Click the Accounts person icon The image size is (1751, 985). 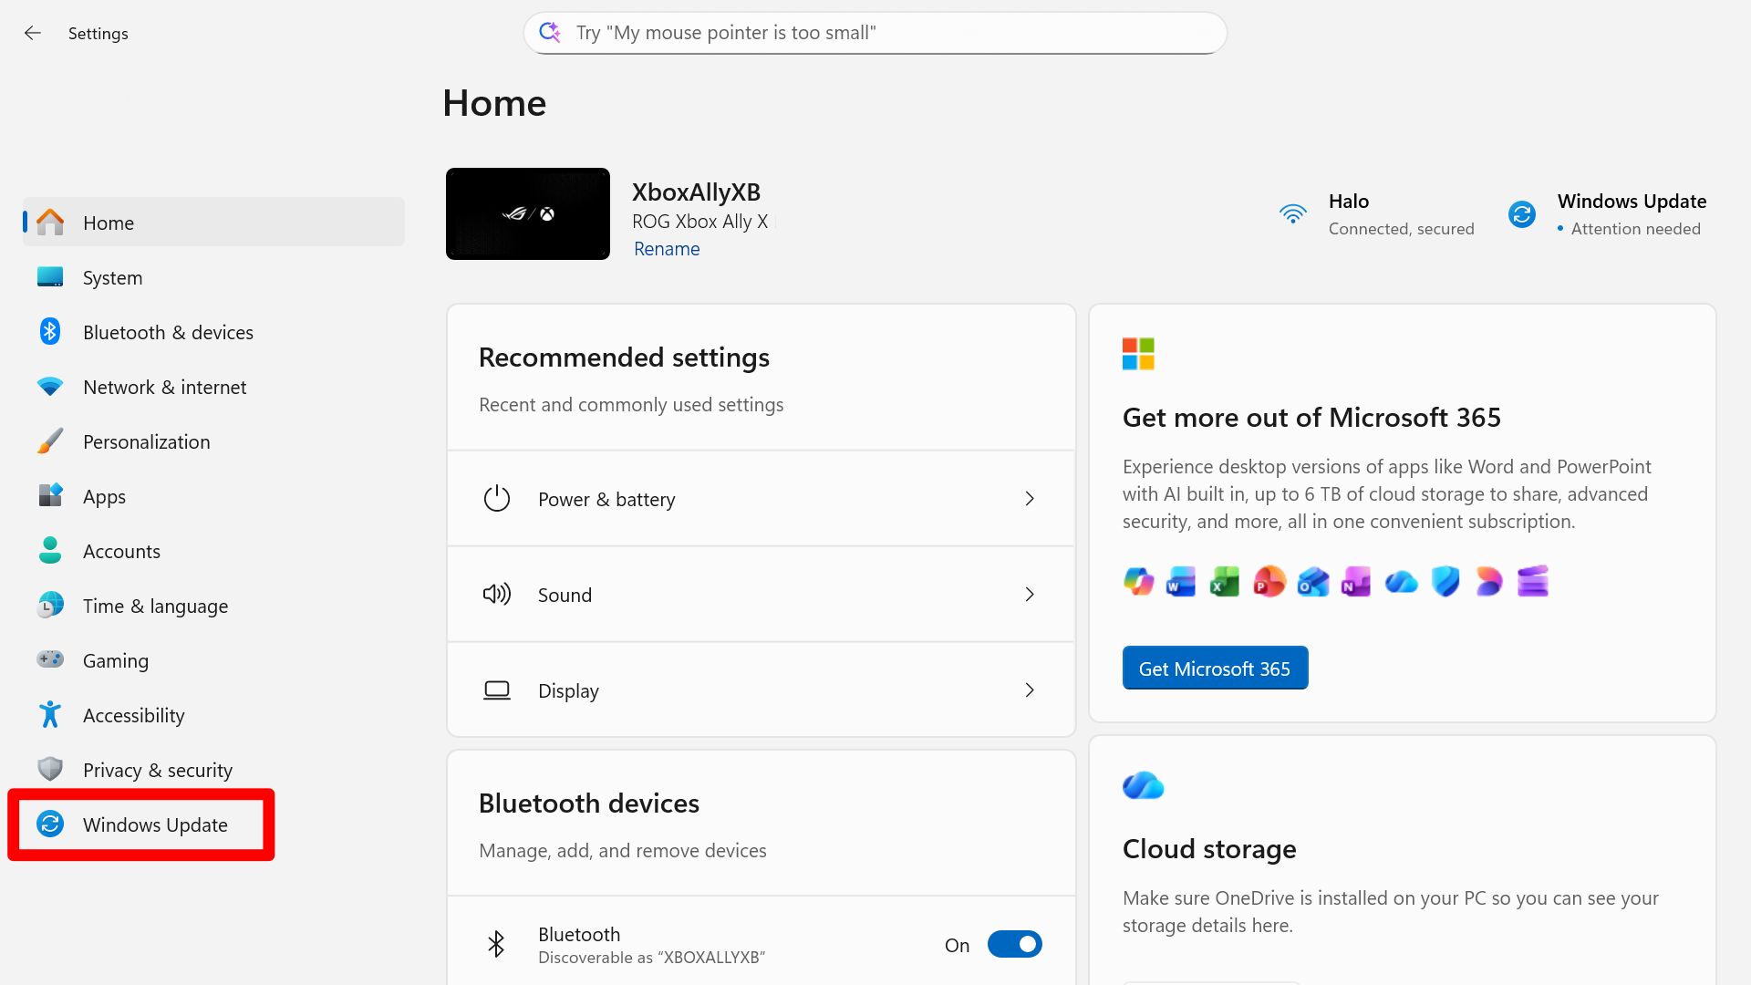click(50, 551)
